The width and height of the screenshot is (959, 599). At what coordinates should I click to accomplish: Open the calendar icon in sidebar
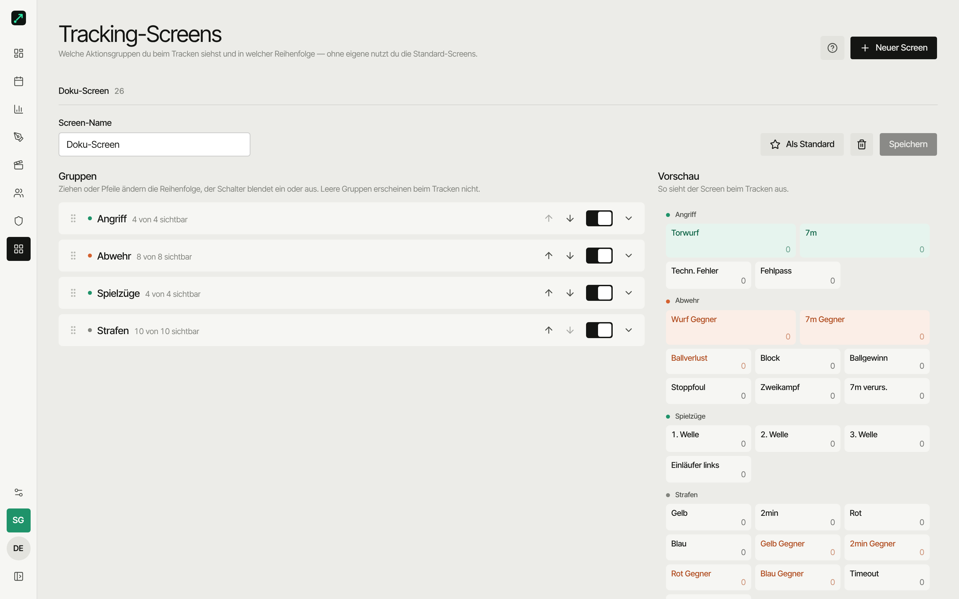tap(18, 81)
